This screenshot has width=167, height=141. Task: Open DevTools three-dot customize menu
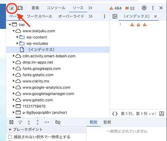click(153, 8)
